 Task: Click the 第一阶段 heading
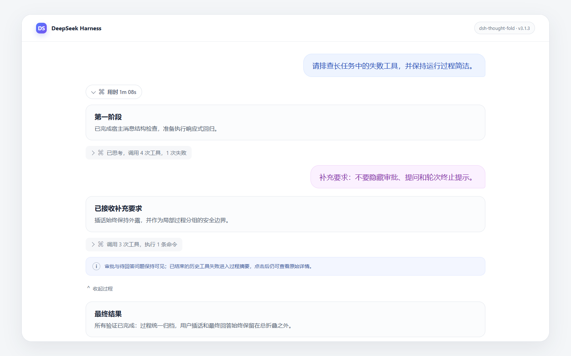click(x=108, y=117)
